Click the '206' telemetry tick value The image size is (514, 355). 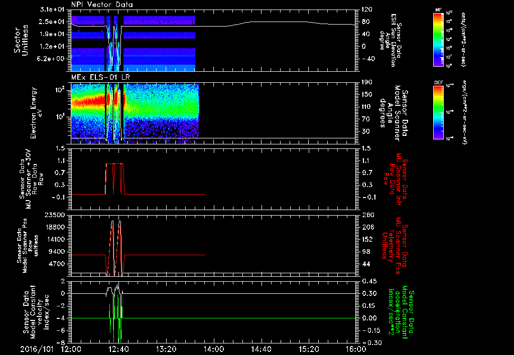click(367, 227)
